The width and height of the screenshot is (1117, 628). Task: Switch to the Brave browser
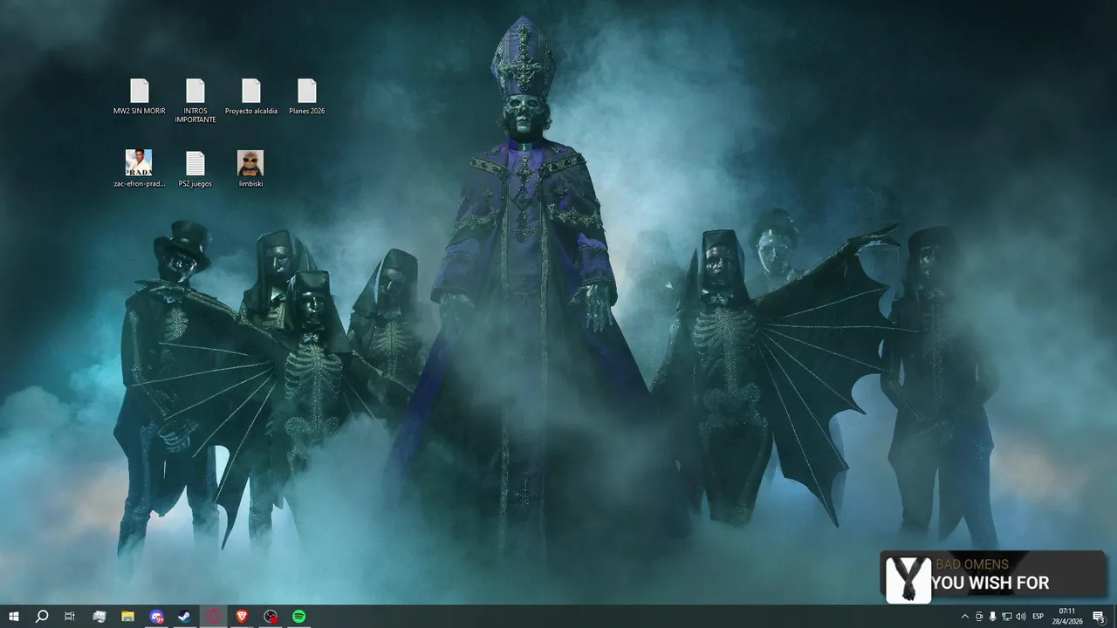pyautogui.click(x=242, y=617)
